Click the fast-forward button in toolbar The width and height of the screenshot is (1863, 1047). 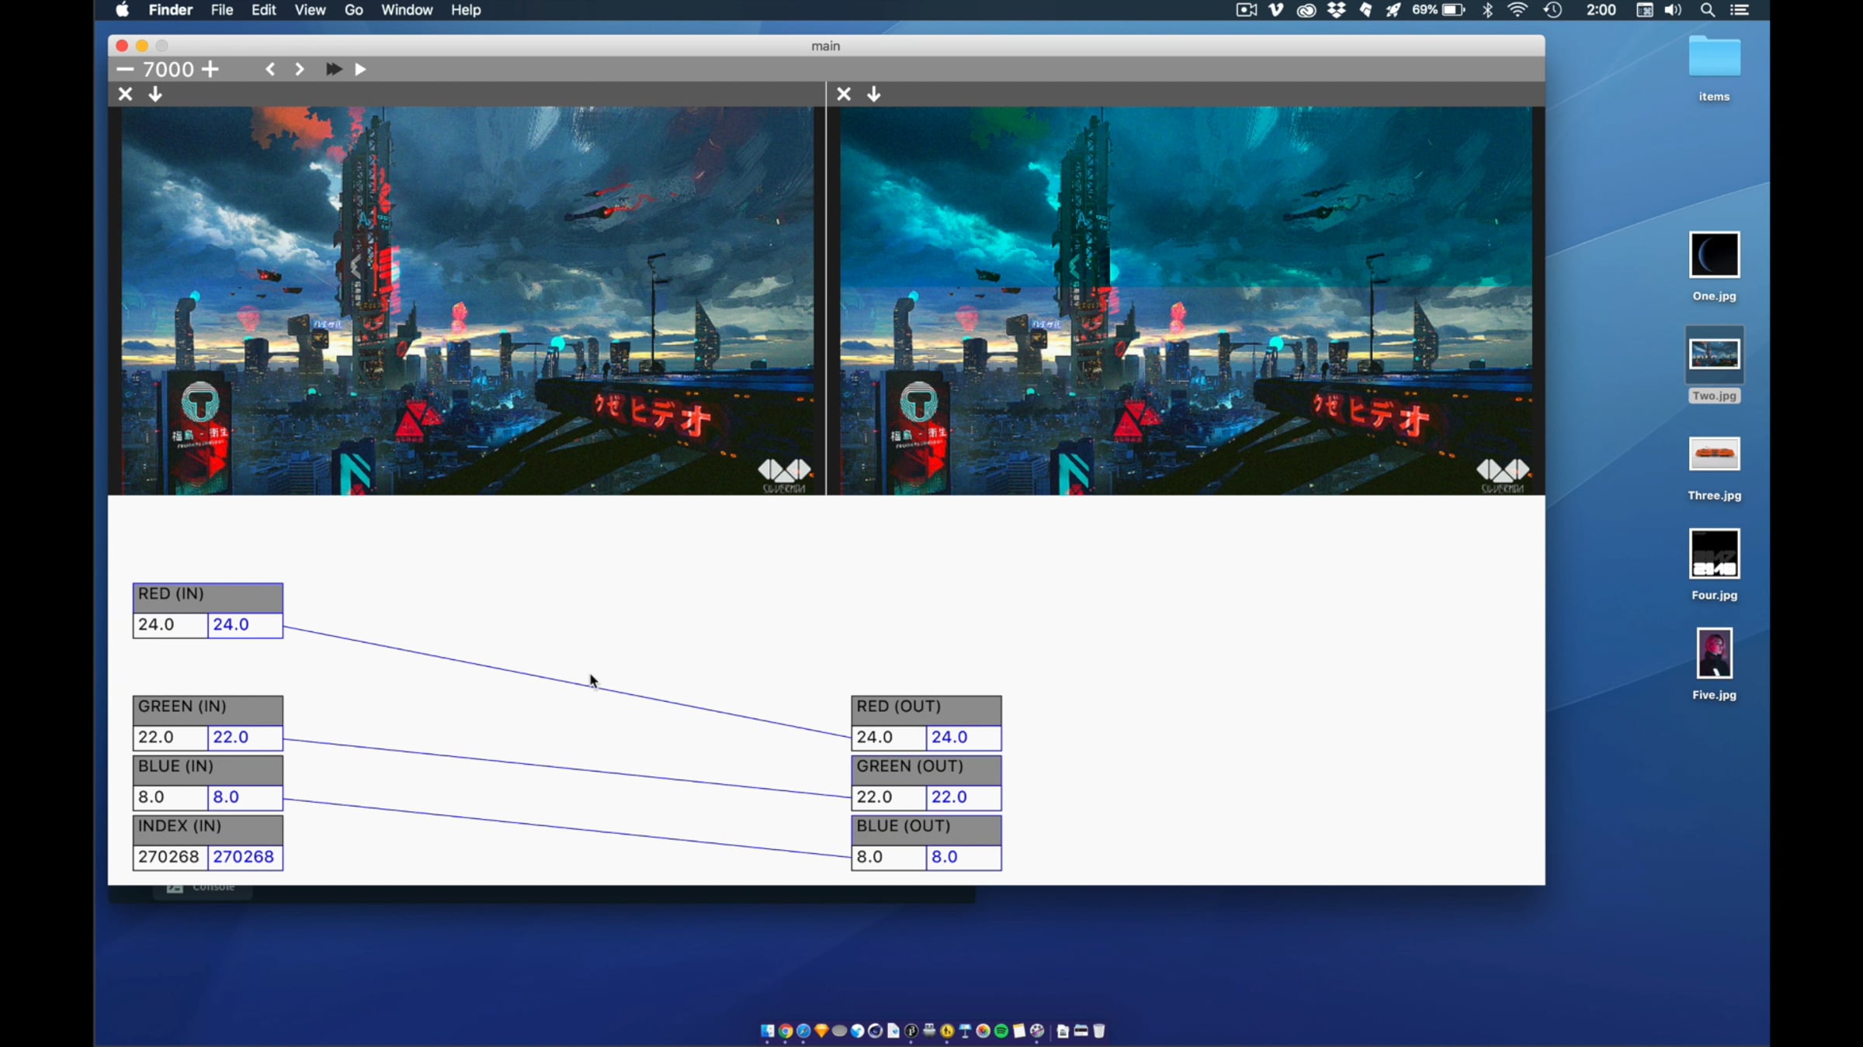pyautogui.click(x=334, y=69)
